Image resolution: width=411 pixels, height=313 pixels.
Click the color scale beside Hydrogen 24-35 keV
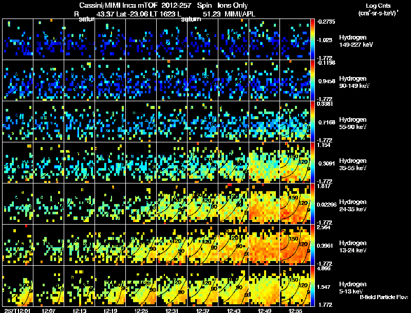pos(312,204)
